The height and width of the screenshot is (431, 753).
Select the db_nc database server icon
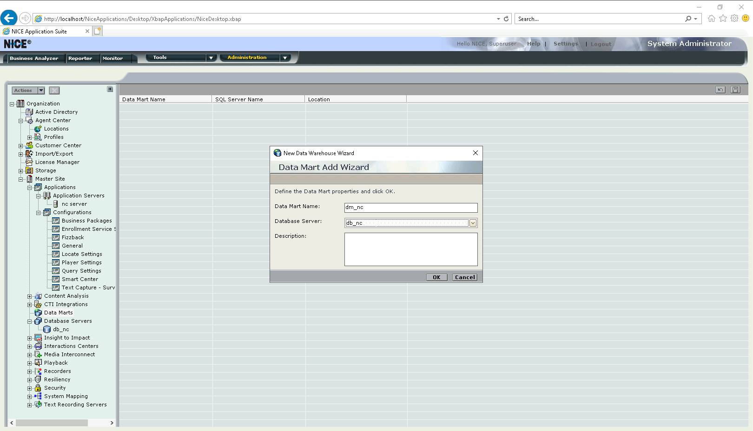point(47,329)
